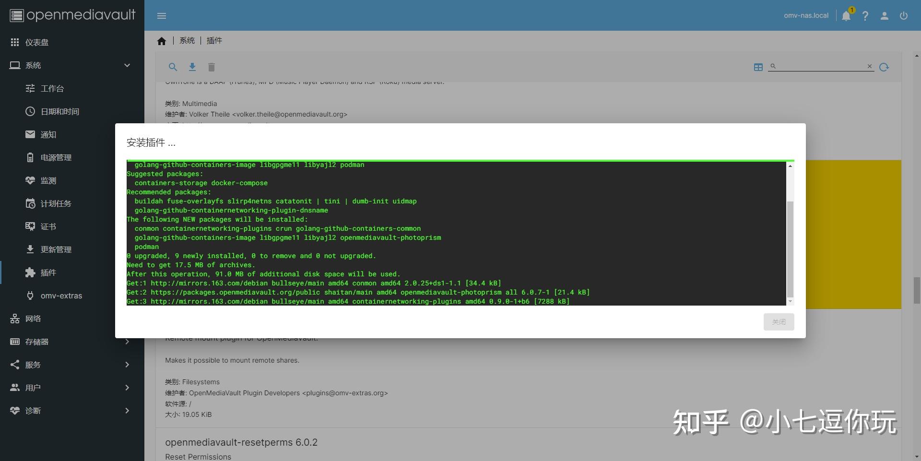921x461 pixels.
Task: Open 存储器 in the sidebar
Action: point(72,342)
